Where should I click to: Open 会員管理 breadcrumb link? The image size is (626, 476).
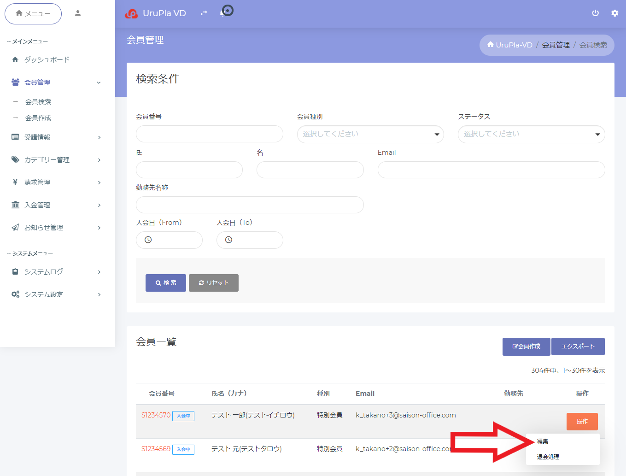point(556,45)
